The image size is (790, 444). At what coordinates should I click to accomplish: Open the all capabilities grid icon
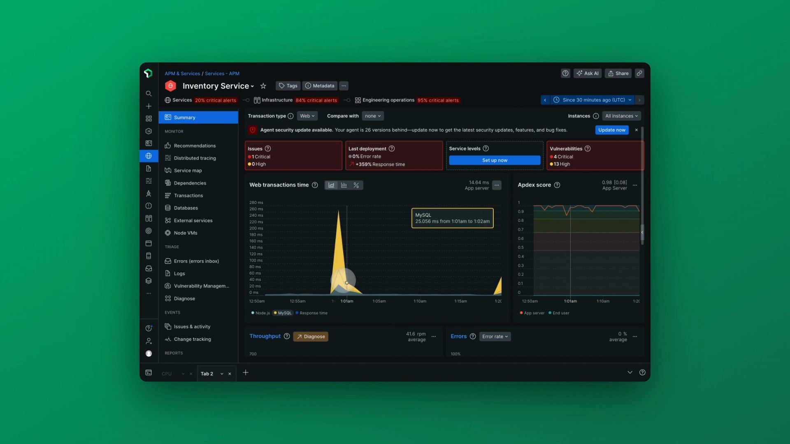point(149,118)
